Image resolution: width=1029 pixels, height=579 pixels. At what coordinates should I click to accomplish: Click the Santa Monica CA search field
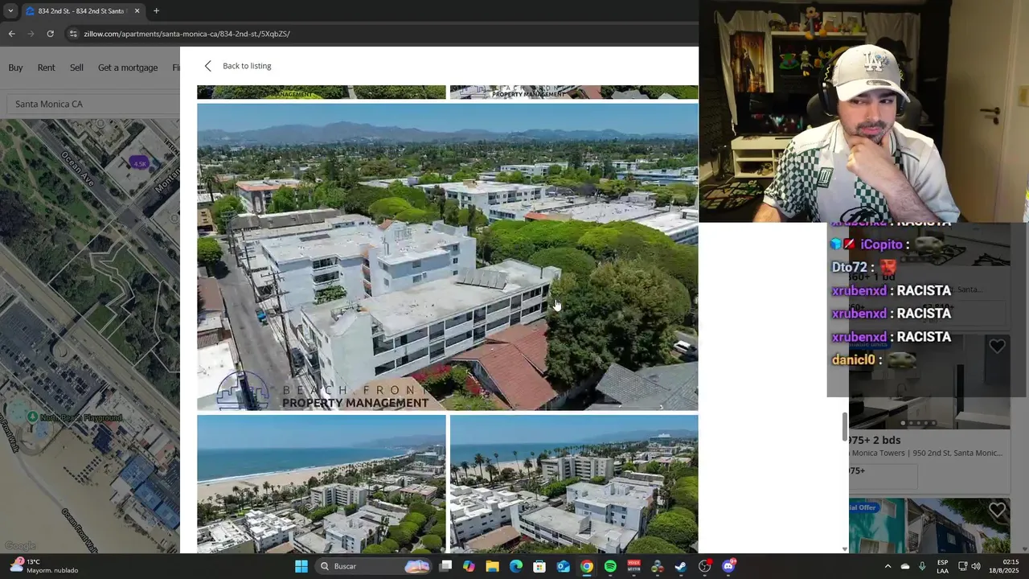92,104
